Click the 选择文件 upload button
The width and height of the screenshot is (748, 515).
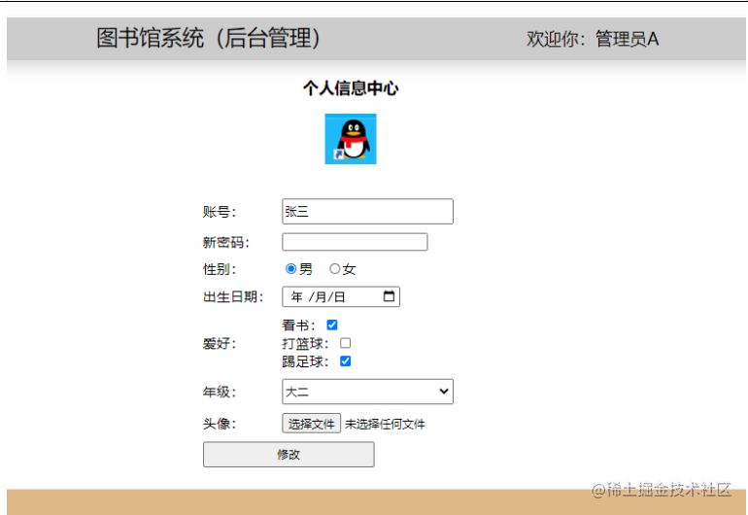coord(311,424)
